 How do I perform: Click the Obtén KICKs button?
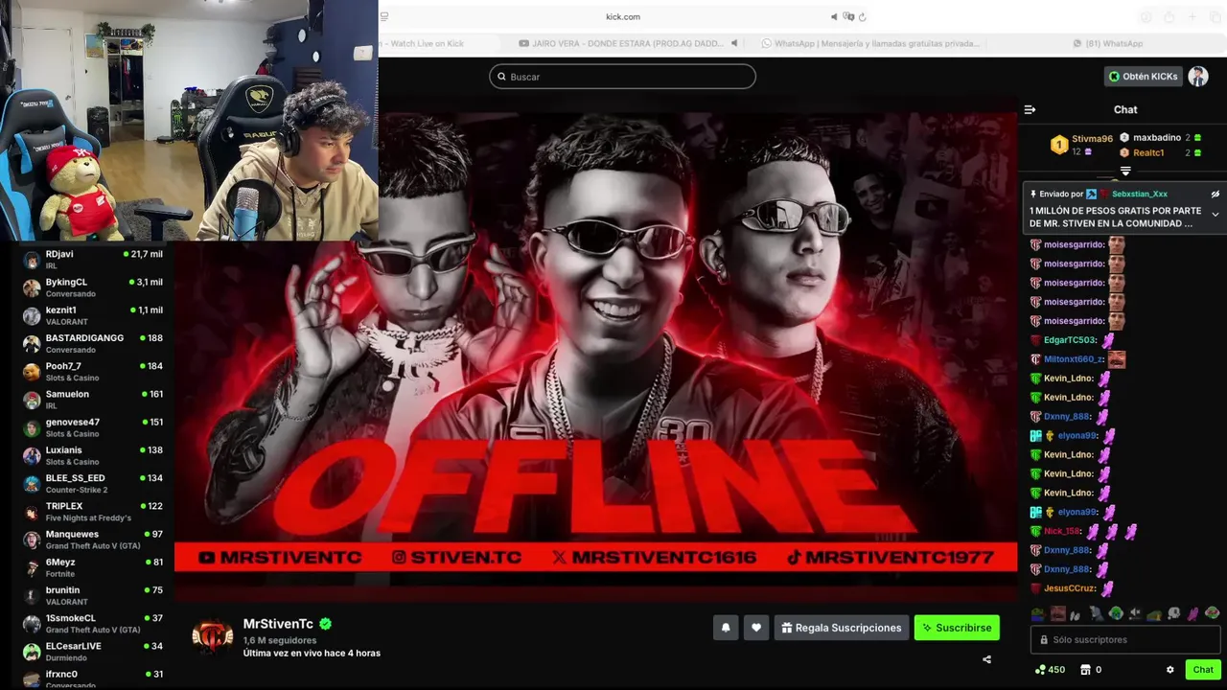click(1143, 77)
